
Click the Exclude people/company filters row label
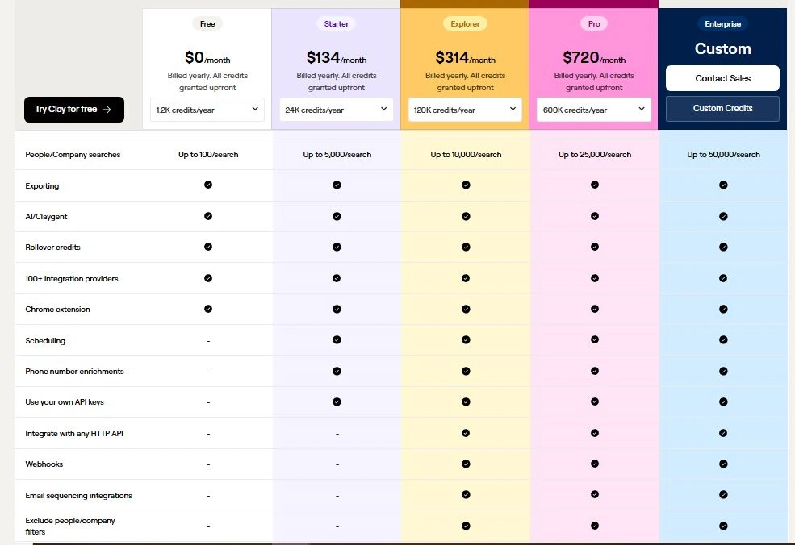tap(70, 526)
